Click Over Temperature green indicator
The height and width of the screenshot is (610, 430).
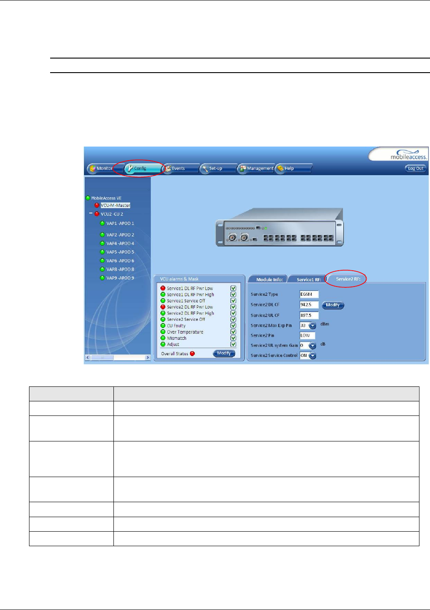pyautogui.click(x=163, y=332)
